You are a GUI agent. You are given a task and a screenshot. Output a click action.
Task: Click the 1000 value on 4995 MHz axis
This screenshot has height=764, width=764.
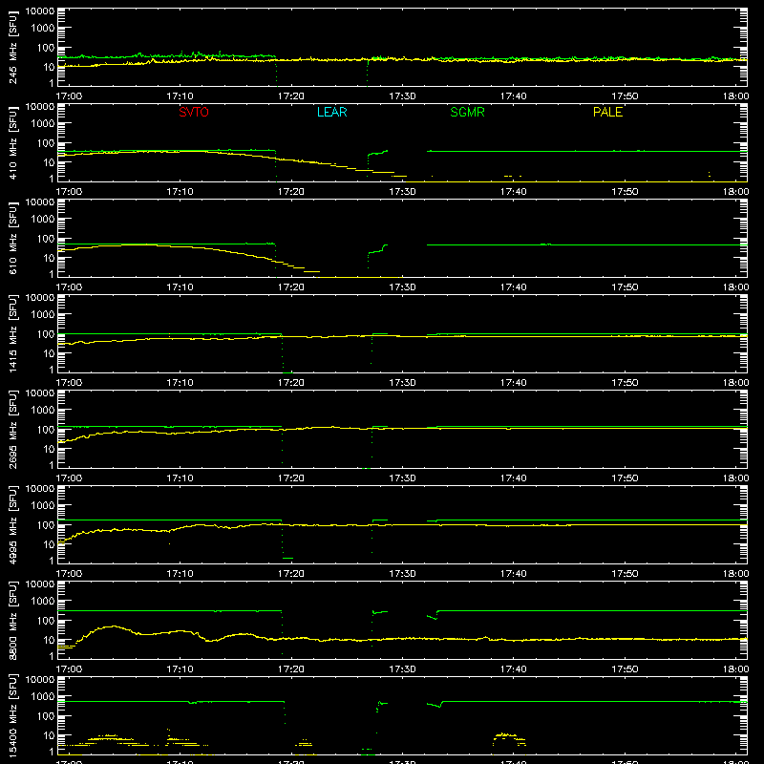pos(43,505)
